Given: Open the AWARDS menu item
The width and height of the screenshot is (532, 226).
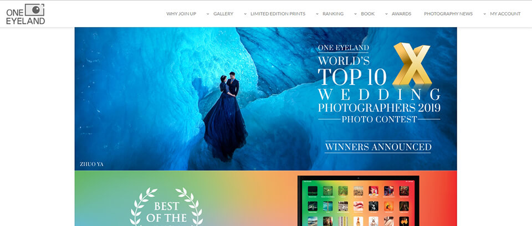Looking at the screenshot, I should (x=401, y=14).
